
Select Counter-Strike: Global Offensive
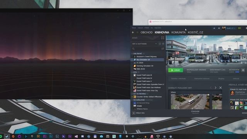147,97
